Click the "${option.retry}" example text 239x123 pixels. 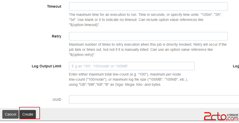tap(82, 55)
